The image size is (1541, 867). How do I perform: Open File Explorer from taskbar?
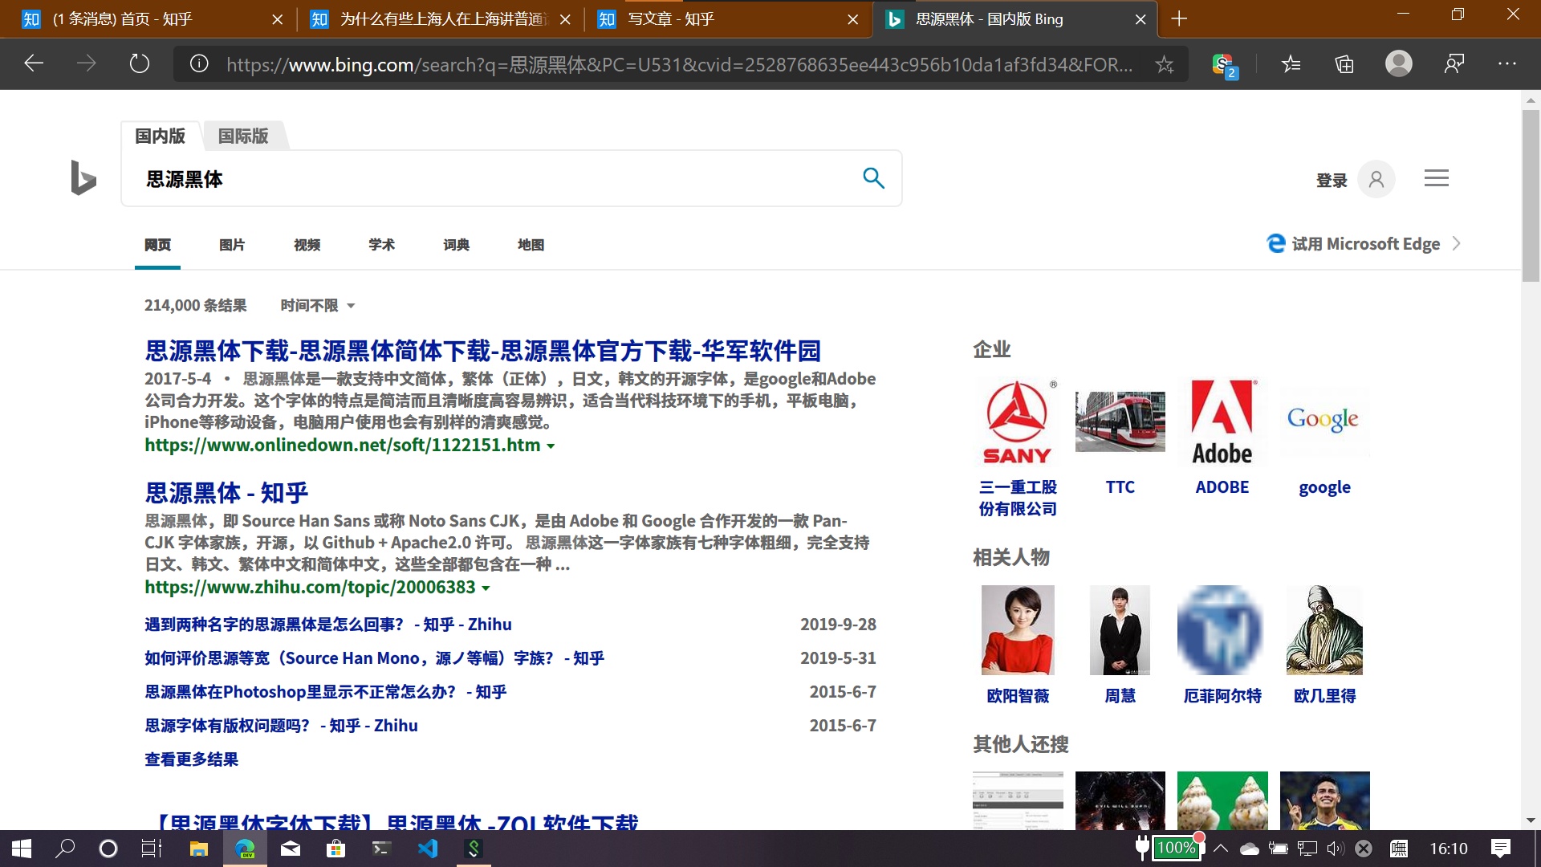(198, 849)
